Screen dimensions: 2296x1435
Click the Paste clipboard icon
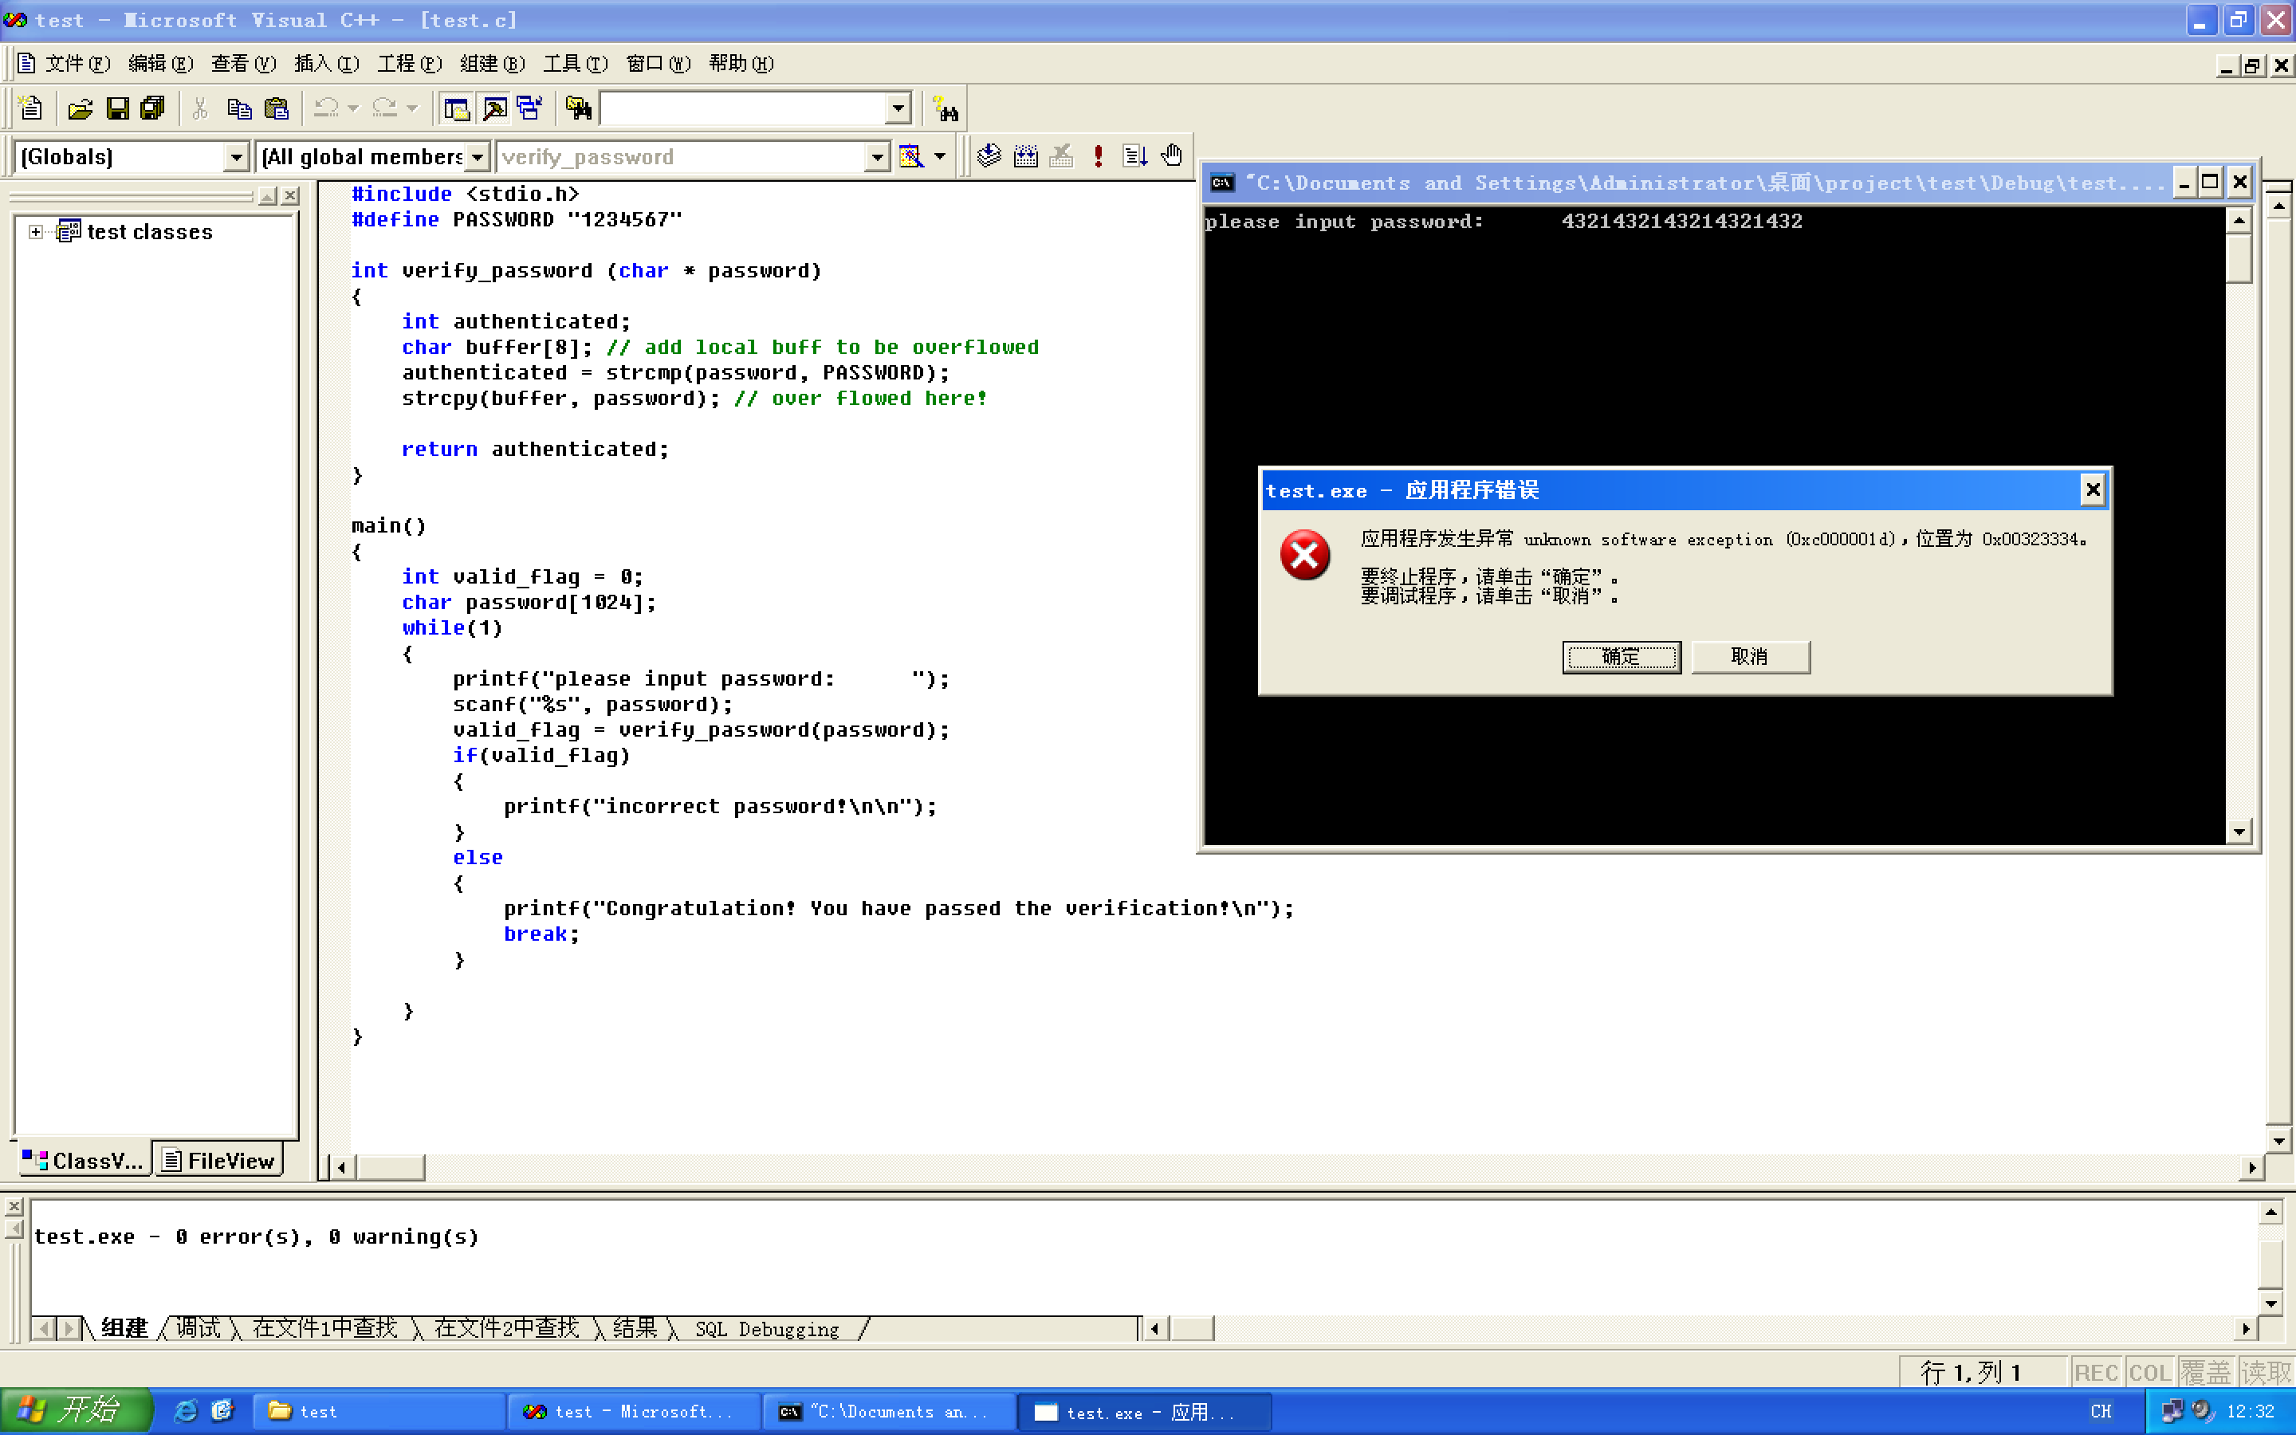coord(276,108)
